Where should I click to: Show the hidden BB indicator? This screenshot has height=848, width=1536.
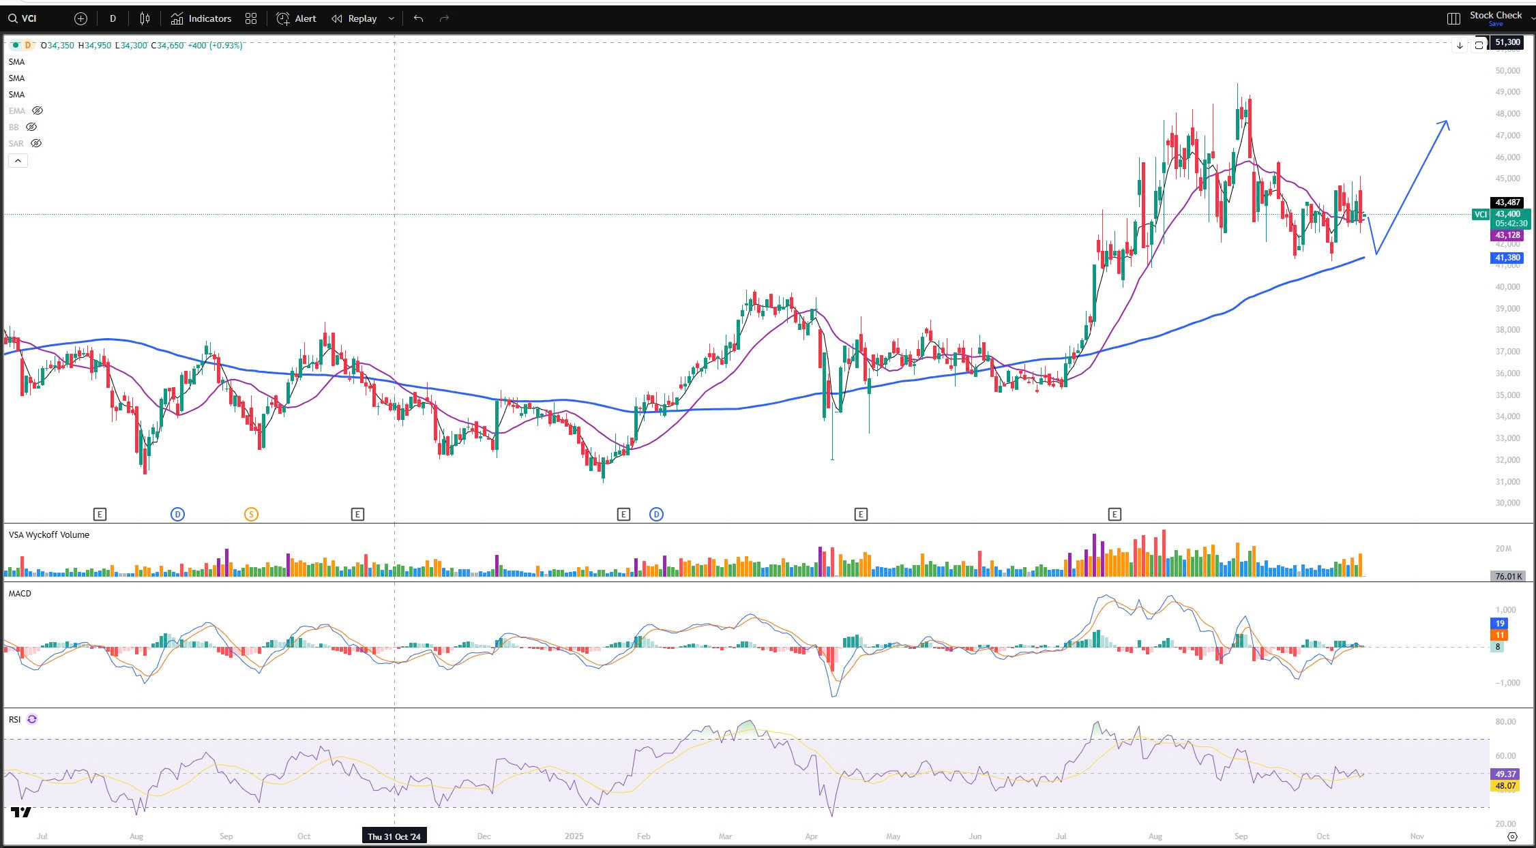31,127
